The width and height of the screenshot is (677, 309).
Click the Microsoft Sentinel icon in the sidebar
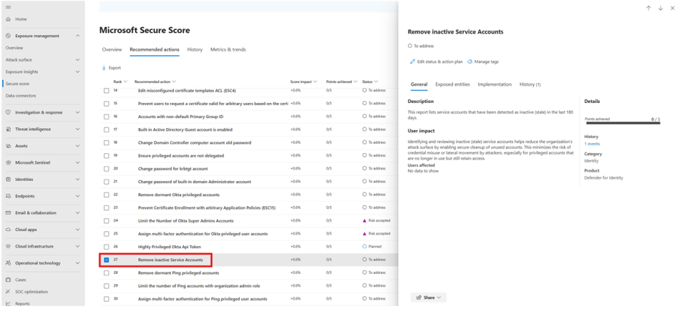pyautogui.click(x=9, y=162)
